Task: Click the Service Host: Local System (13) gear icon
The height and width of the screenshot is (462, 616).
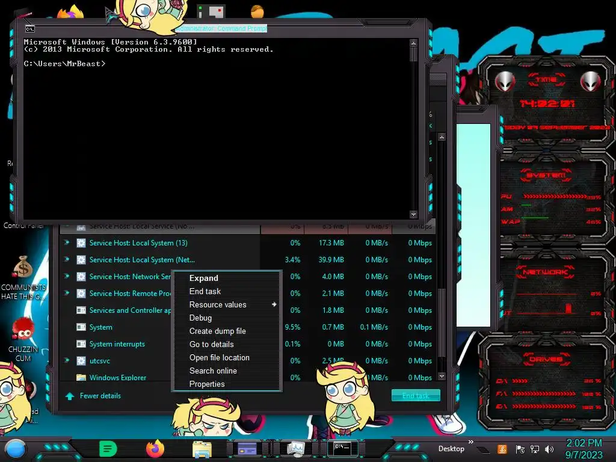Action: (81, 243)
